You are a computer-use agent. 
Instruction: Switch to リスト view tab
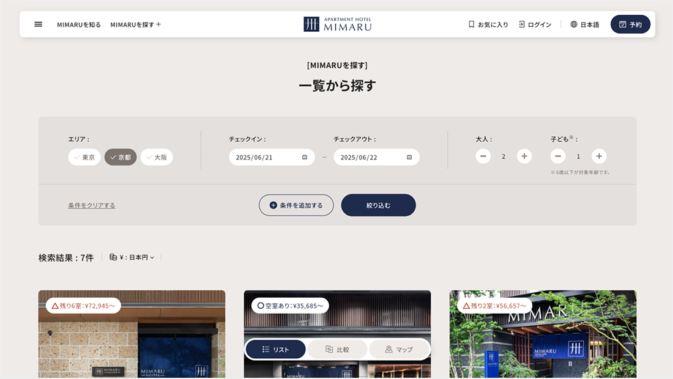pyautogui.click(x=275, y=350)
